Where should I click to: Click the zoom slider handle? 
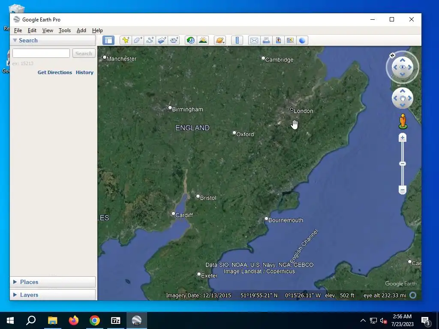pos(402,164)
